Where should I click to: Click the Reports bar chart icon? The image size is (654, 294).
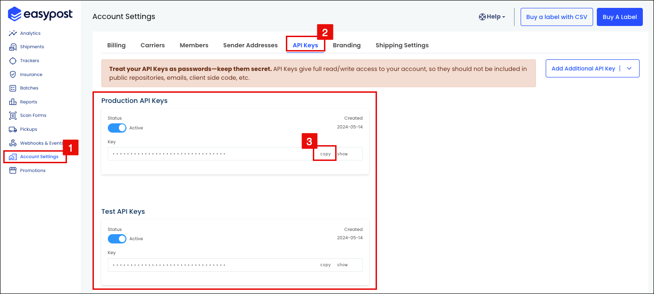pos(13,102)
